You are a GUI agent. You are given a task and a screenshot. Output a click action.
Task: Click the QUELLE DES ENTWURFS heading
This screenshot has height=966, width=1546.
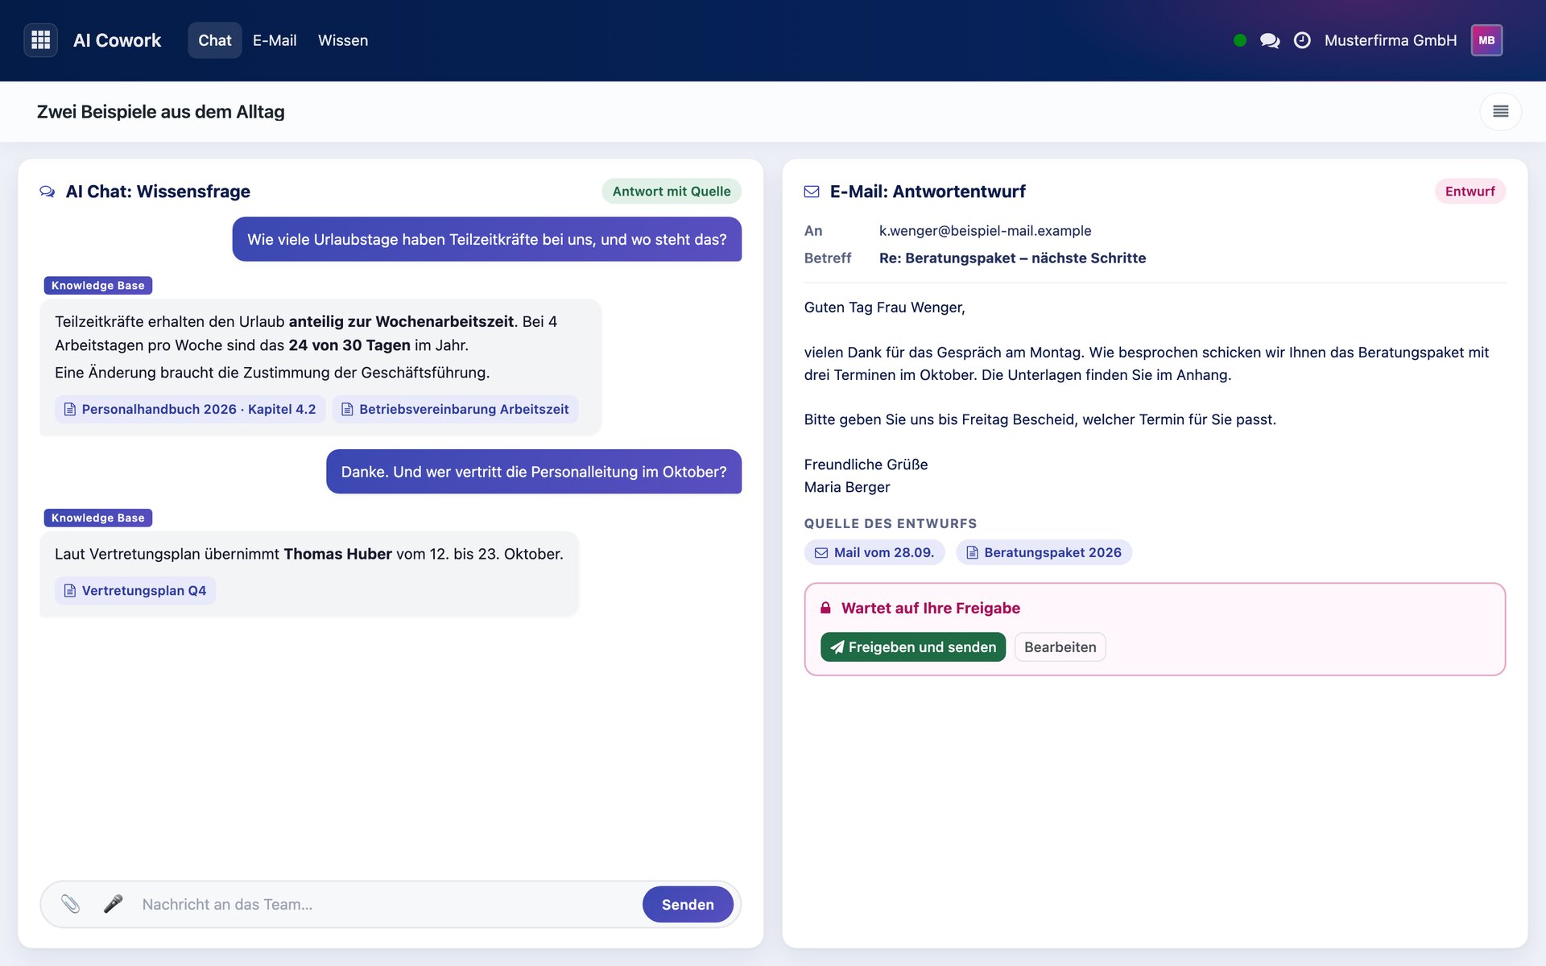tap(891, 523)
